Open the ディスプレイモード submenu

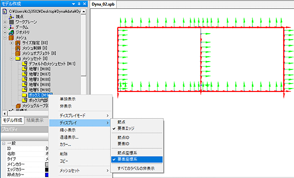pos(80,116)
